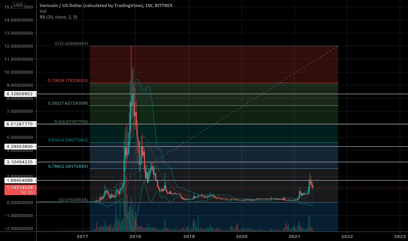Click the Fibonacci 0.236(9.17833603) level label
The image size is (408, 241).
coord(68,81)
